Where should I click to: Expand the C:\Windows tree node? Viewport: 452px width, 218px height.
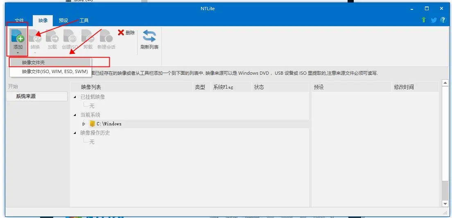click(x=84, y=124)
